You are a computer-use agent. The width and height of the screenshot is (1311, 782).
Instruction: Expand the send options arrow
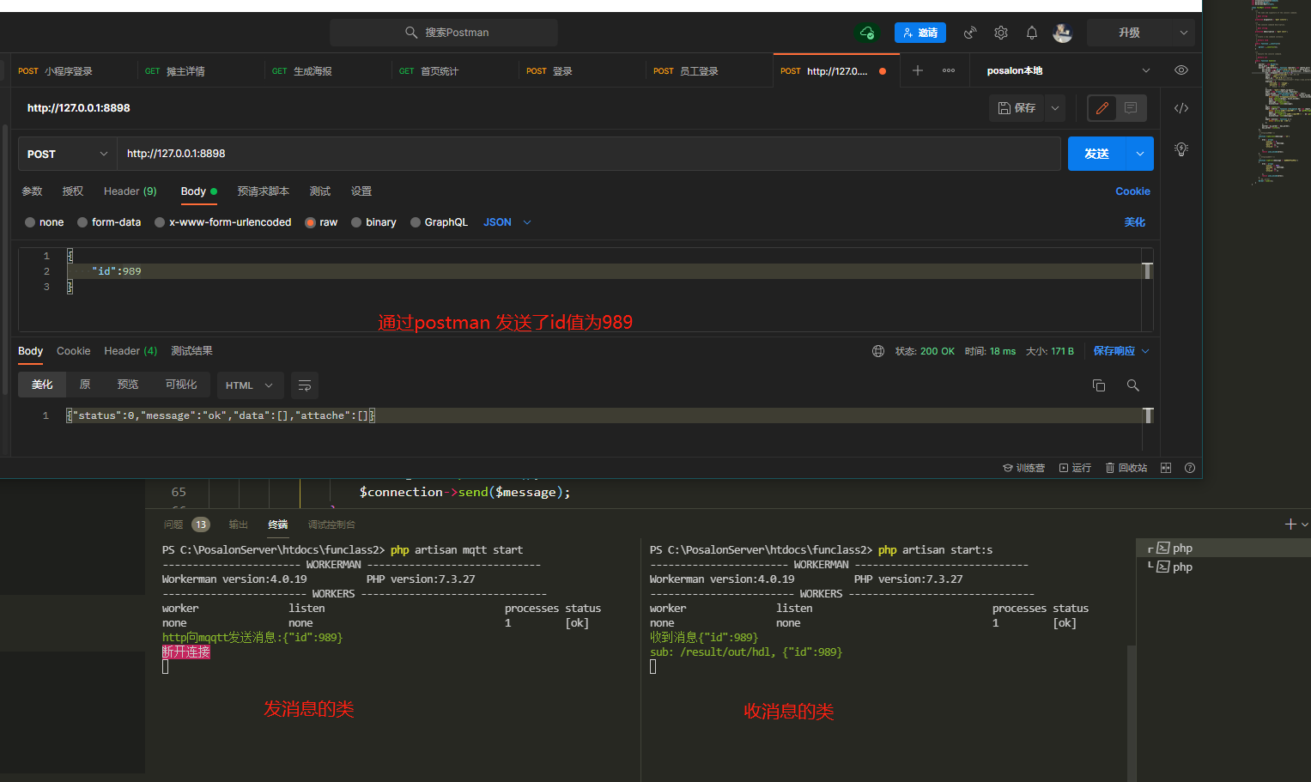click(x=1140, y=154)
